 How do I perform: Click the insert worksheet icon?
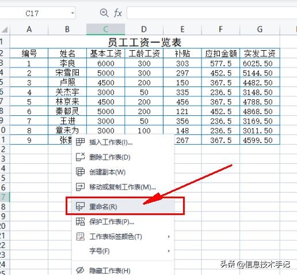(80, 142)
